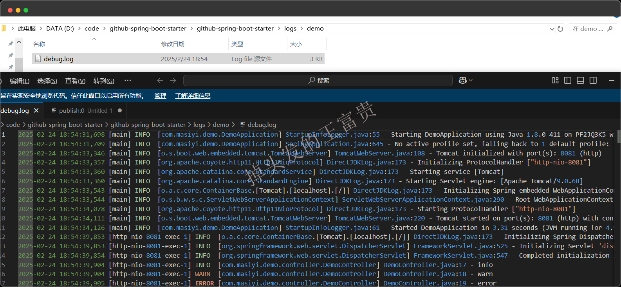Expand the chevron after 'logs' in Explorer path

pos(301,29)
